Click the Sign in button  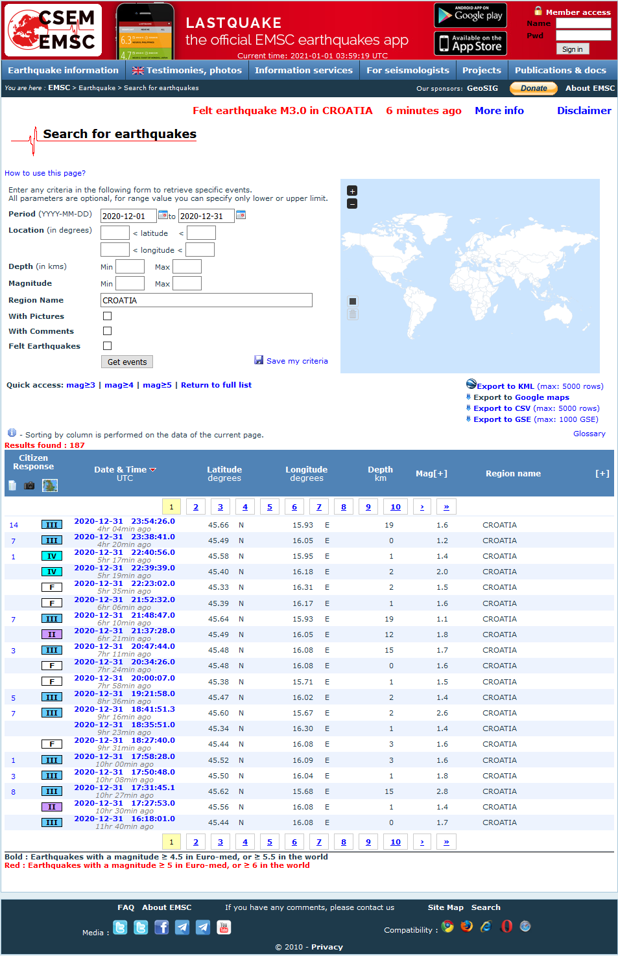point(573,49)
